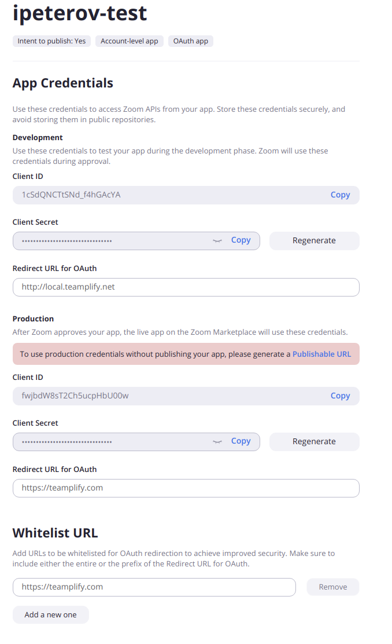Copy the Production Client Secret

coord(241,441)
